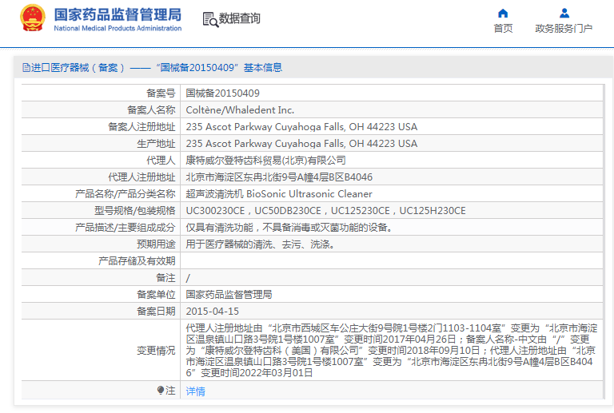Open the 数据查询 search icon
The width and height of the screenshot is (614, 413).
(x=210, y=19)
